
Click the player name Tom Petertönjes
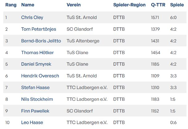(x=39, y=29)
